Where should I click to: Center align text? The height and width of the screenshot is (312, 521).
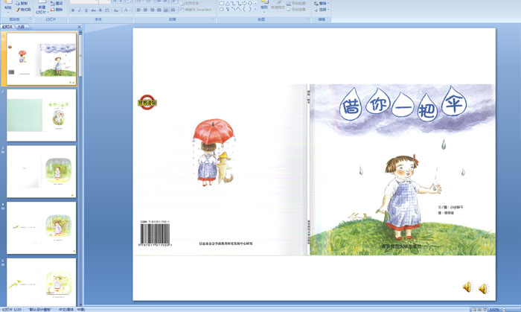[x=145, y=10]
